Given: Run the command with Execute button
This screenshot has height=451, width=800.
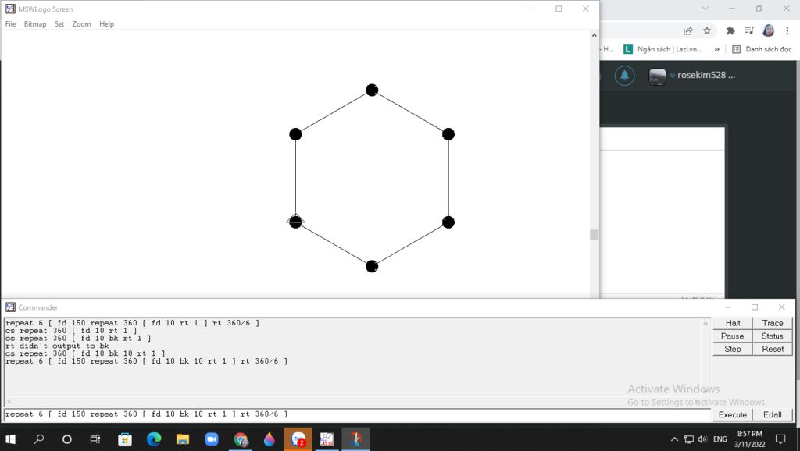Looking at the screenshot, I should (733, 415).
